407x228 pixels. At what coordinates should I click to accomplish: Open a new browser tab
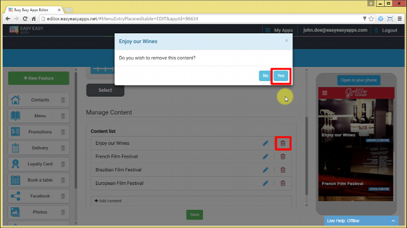click(x=68, y=10)
